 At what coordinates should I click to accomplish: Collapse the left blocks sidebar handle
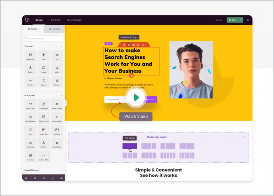click(65, 103)
